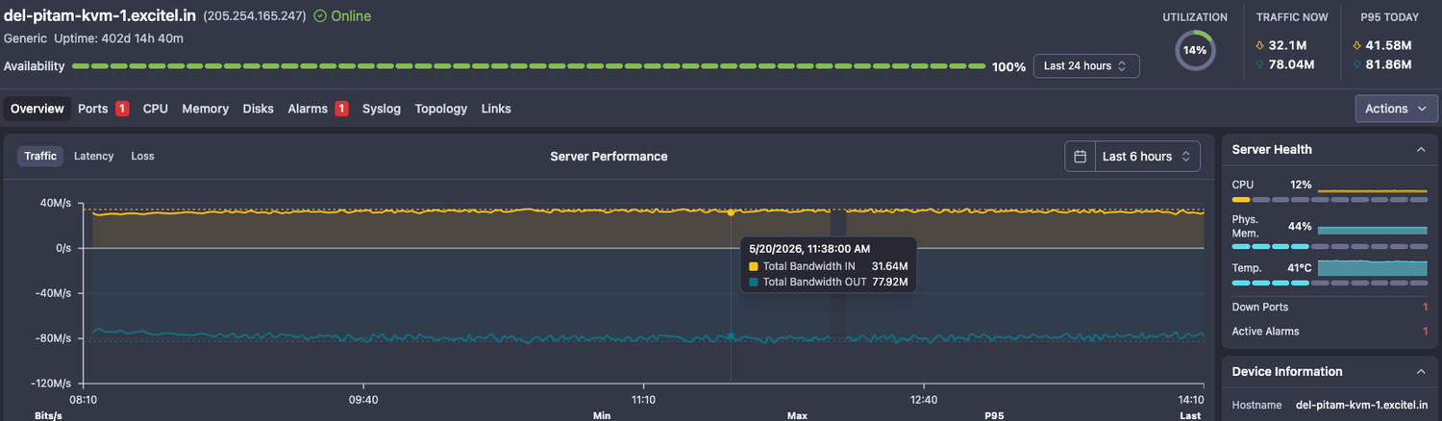1442x421 pixels.
Task: Click the 14% utilization gauge
Action: coord(1195,50)
